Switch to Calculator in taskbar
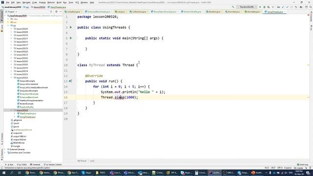This screenshot has height=176, width=313. 201,173
